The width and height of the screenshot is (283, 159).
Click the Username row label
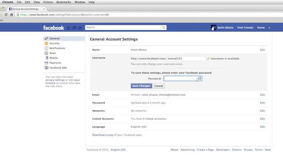click(99, 58)
